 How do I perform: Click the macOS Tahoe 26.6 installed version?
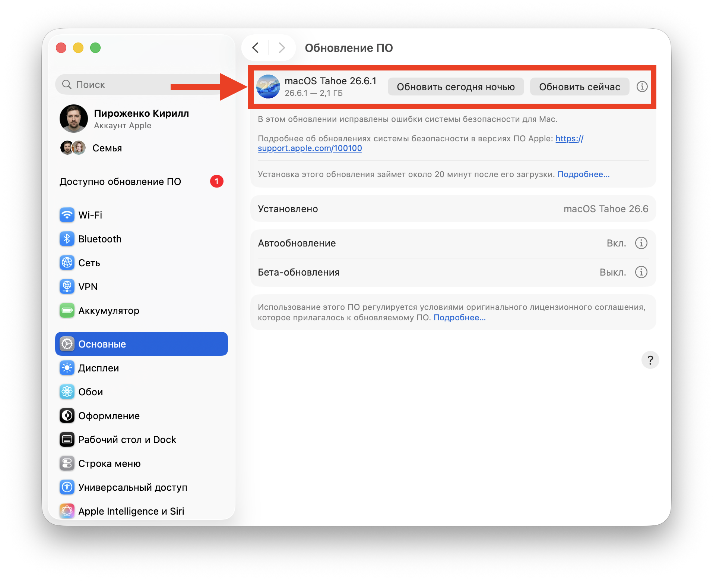606,209
